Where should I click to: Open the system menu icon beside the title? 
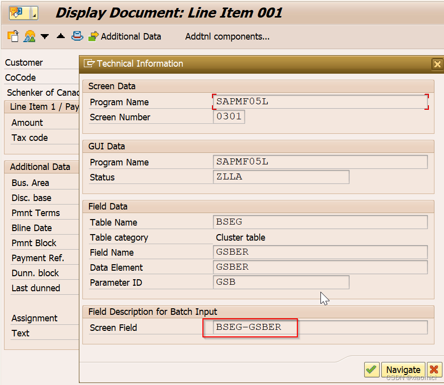pyautogui.click(x=23, y=13)
